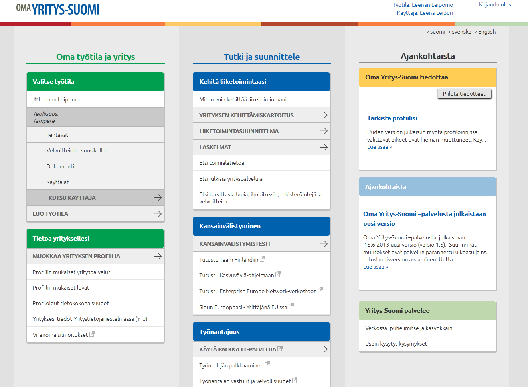Click Luo työtila button
528x387 pixels.
coord(95,214)
